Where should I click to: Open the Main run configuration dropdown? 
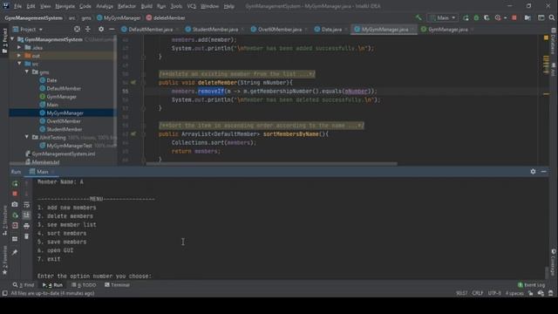pyautogui.click(x=442, y=17)
